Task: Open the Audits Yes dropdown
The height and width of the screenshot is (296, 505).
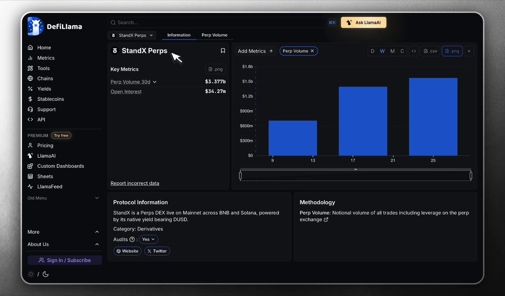Action: click(x=149, y=239)
